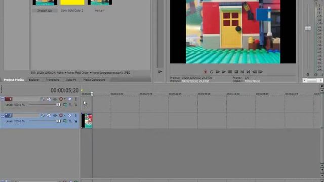Make Compositing Parent on track 1
Image resolution: width=324 pixels, height=182 pixels.
[x=70, y=105]
